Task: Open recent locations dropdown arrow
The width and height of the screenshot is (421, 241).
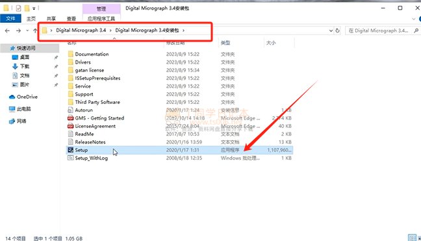Action: click(27, 31)
